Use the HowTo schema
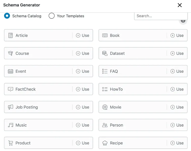Image resolution: width=191 pixels, height=151 pixels. click(x=177, y=89)
